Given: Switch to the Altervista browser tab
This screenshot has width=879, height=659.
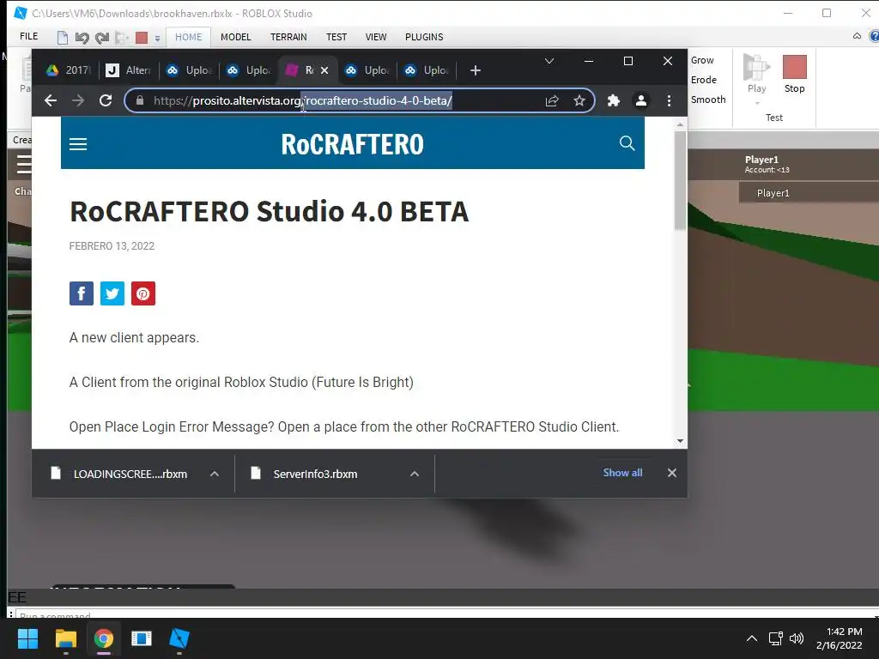Looking at the screenshot, I should pos(129,70).
